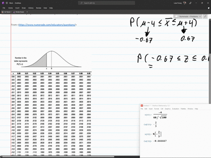Click the OneNote vertical scrollbar
211x158 pixels.
pyautogui.click(x=210, y=36)
